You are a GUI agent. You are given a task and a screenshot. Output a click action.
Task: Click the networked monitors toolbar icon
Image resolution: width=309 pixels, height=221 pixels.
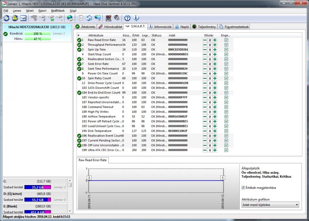click(97, 18)
